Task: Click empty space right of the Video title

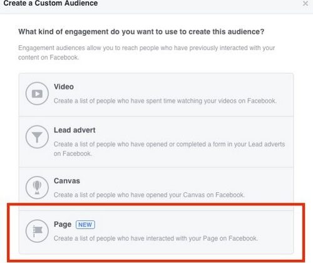Action: [x=177, y=86]
